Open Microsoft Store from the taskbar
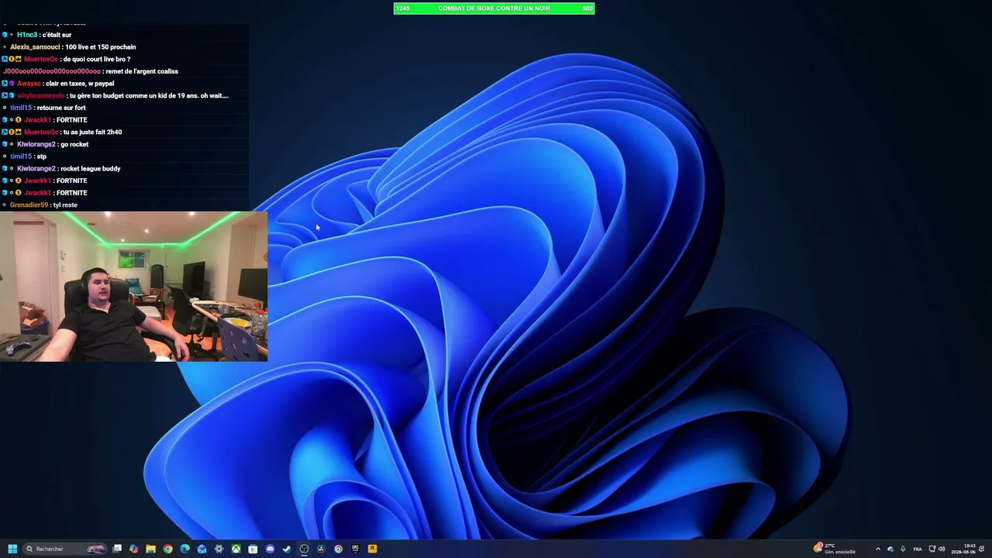Image resolution: width=992 pixels, height=558 pixels. pyautogui.click(x=253, y=549)
